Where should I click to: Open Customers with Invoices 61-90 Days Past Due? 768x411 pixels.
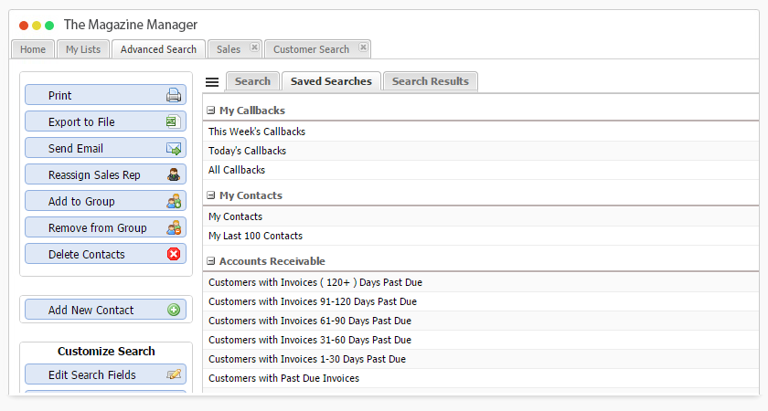[310, 321]
